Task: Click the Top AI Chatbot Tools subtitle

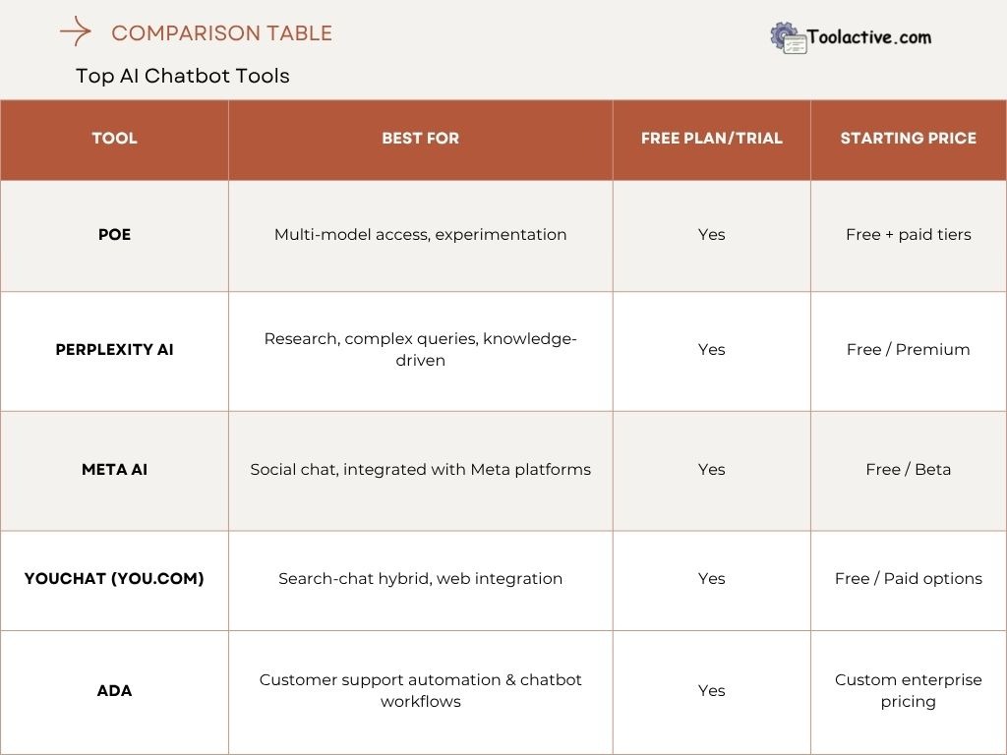Action: click(x=183, y=76)
